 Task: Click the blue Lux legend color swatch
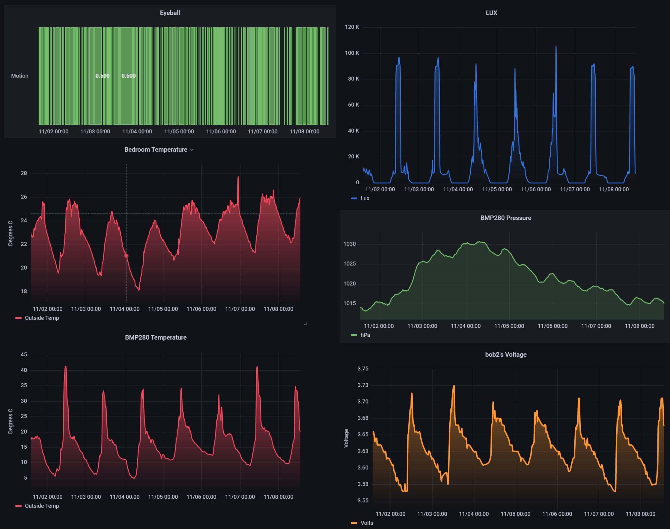click(354, 198)
